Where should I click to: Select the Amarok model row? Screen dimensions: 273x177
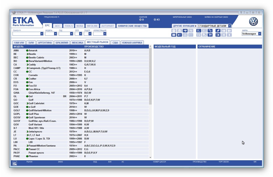tap(81, 50)
